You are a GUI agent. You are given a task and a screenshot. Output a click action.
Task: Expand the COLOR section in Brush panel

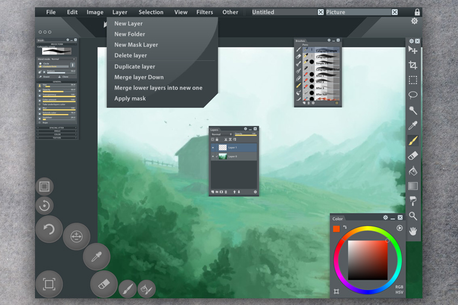pos(57,134)
